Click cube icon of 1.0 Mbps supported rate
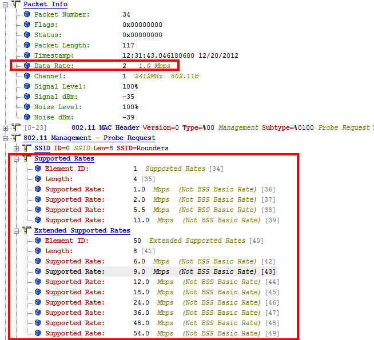 click(38, 189)
